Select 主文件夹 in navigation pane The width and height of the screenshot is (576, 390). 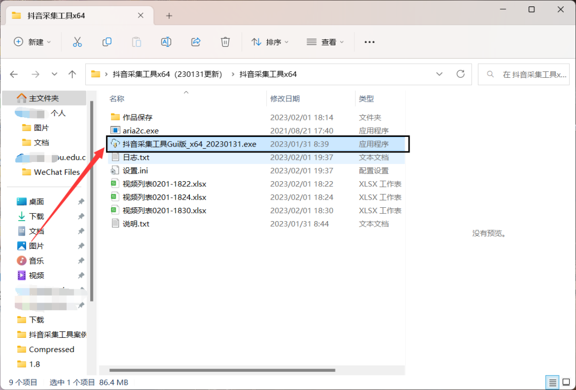pos(44,99)
